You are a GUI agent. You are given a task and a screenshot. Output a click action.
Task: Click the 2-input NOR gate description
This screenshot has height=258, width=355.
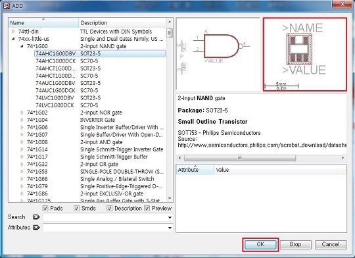(x=101, y=113)
